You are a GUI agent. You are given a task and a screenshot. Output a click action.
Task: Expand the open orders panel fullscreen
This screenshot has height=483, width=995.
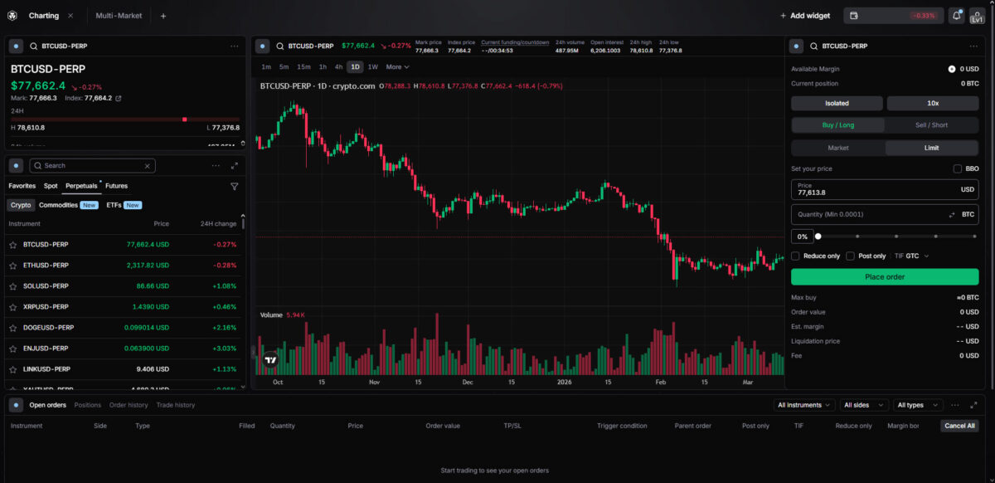click(x=973, y=405)
